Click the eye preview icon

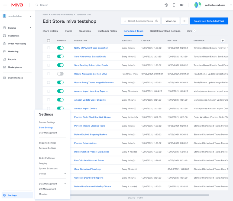pyautogui.click(x=182, y=5)
